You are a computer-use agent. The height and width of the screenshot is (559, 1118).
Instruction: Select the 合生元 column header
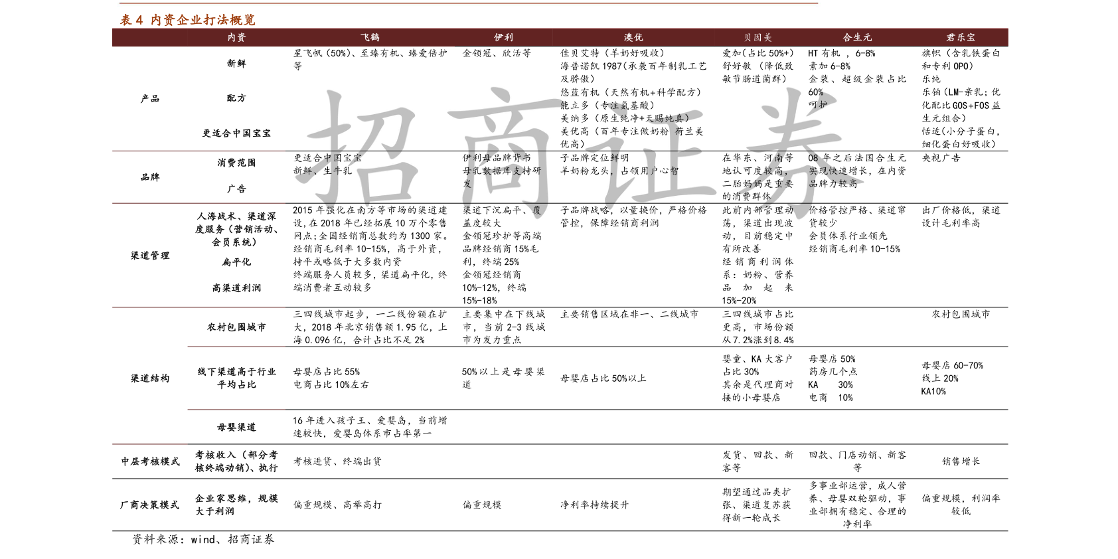pos(857,37)
